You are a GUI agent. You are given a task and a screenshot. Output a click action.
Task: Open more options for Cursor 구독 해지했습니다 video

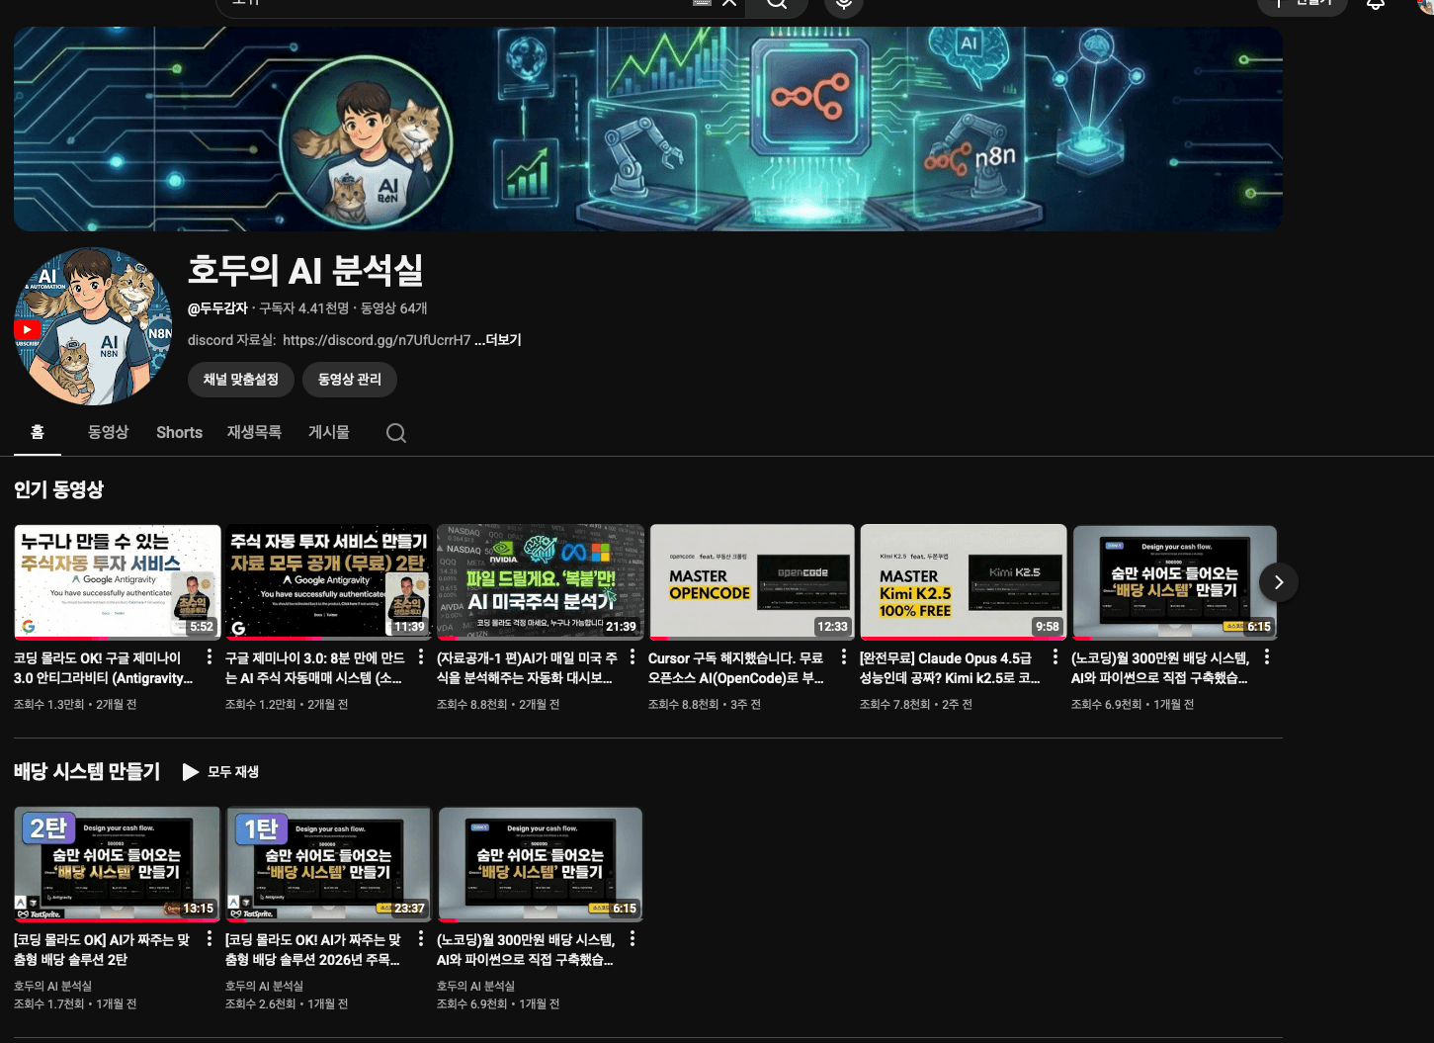click(x=844, y=657)
